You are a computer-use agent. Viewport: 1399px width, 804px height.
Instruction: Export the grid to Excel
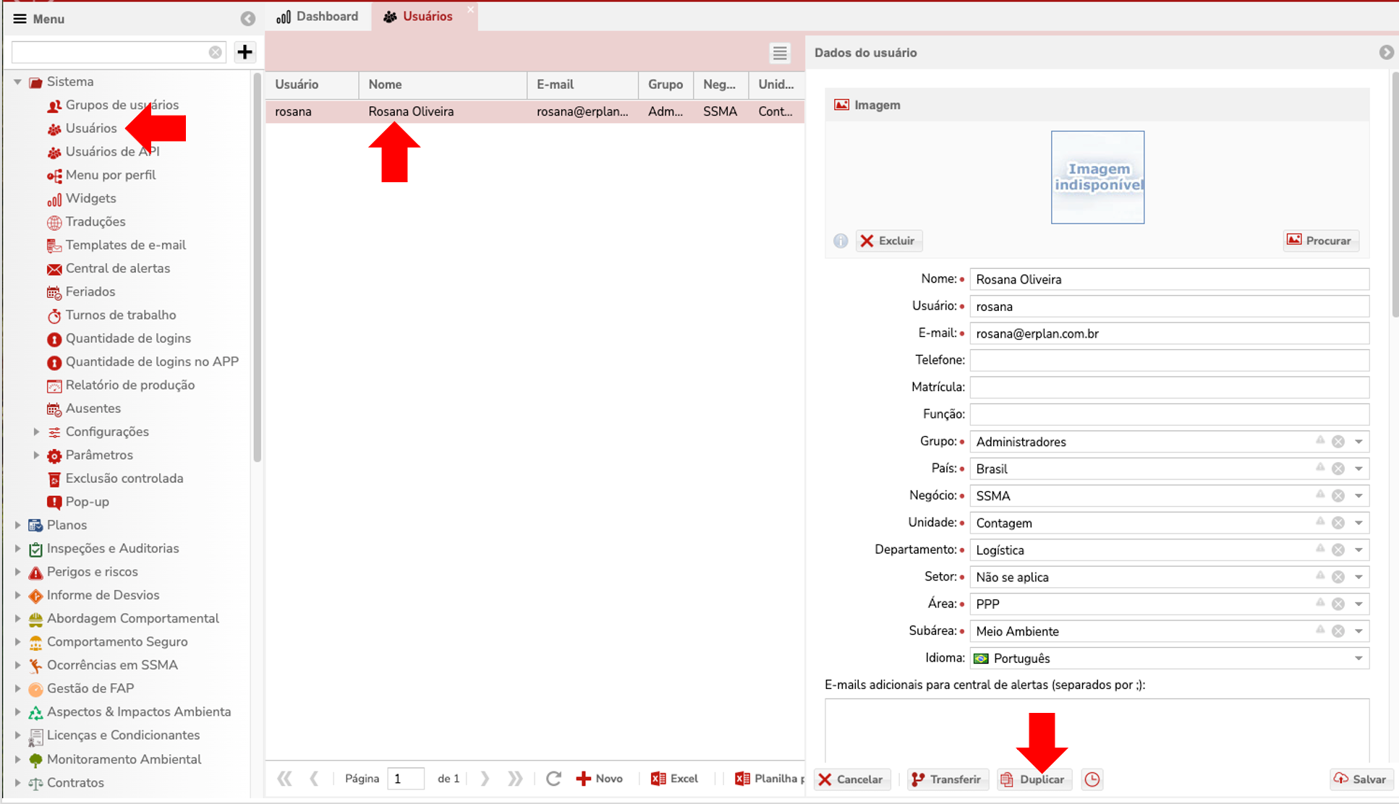pyautogui.click(x=674, y=779)
